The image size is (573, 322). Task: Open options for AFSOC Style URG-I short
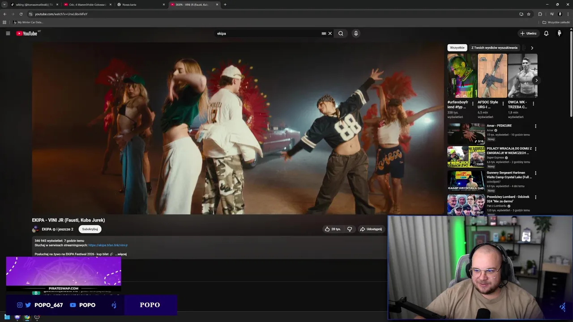click(503, 103)
